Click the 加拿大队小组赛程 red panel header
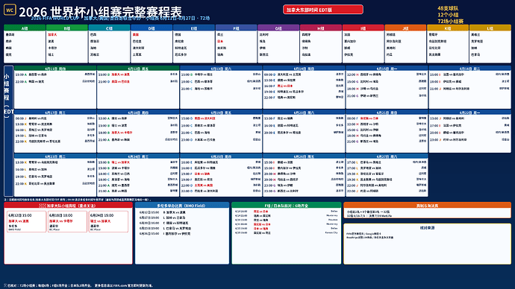Screen dimensions: 515x289 pyautogui.click(x=69, y=206)
